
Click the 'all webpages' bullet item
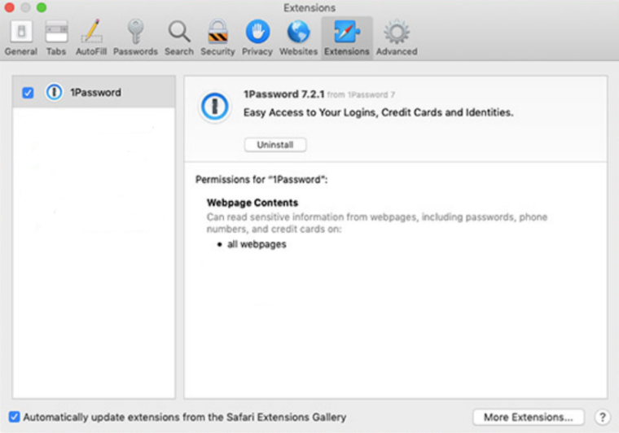pyautogui.click(x=257, y=244)
